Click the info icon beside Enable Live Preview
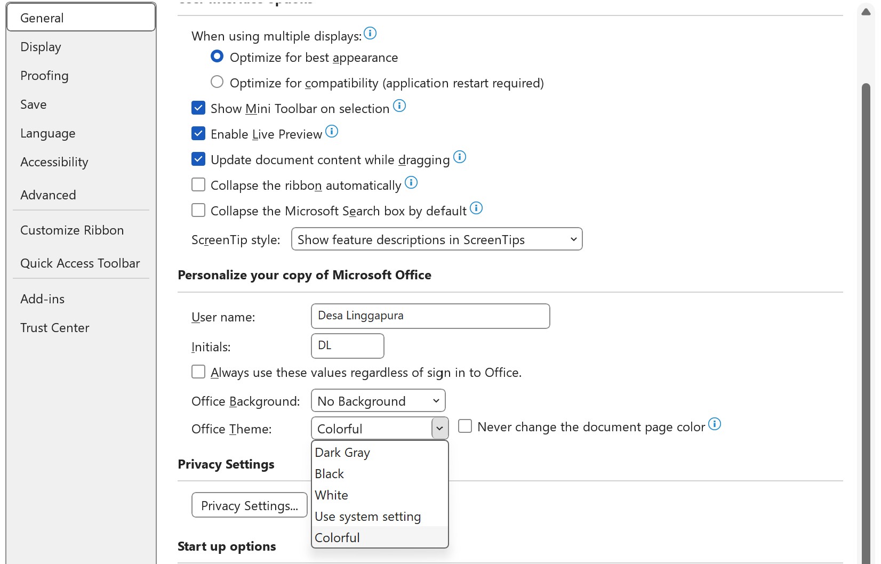Screen dimensions: 881x564 click(332, 132)
